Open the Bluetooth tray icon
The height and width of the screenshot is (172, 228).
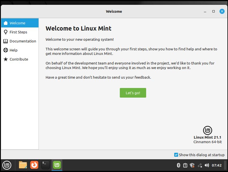tap(178, 165)
